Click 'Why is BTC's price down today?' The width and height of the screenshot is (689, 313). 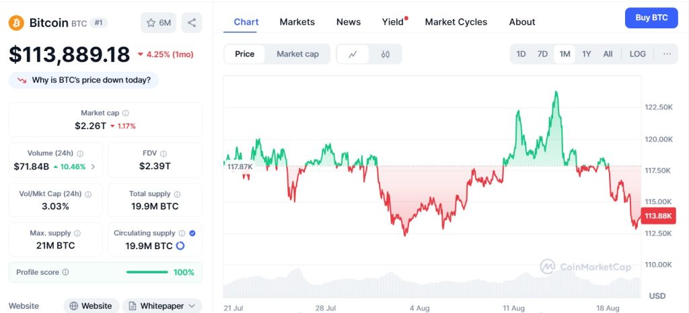click(84, 81)
